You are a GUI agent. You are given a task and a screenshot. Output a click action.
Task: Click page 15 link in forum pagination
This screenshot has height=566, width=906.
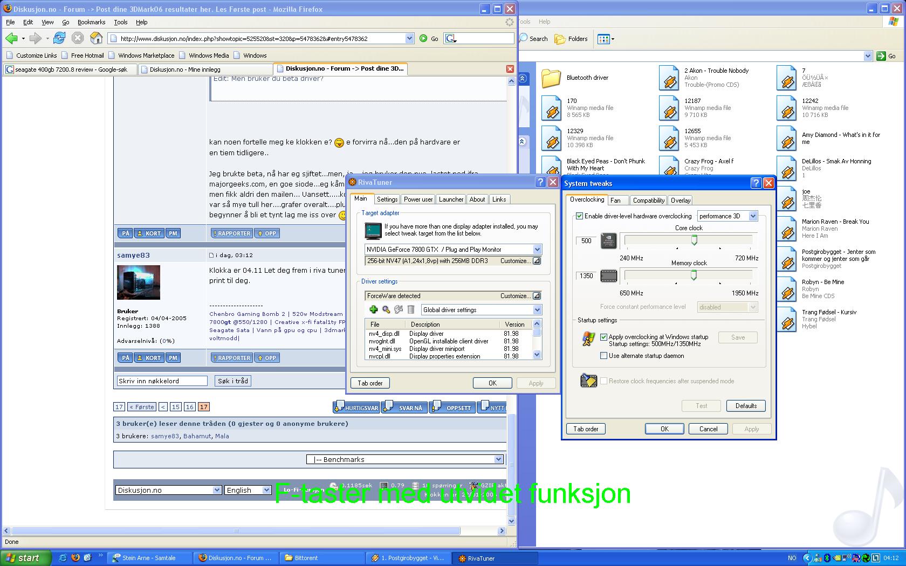pyautogui.click(x=175, y=407)
